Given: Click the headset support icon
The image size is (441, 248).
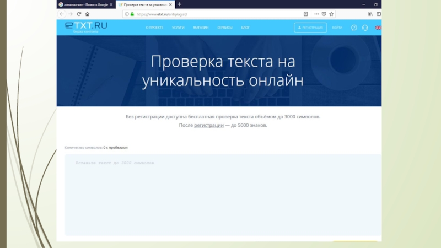Looking at the screenshot, I should coord(365,27).
